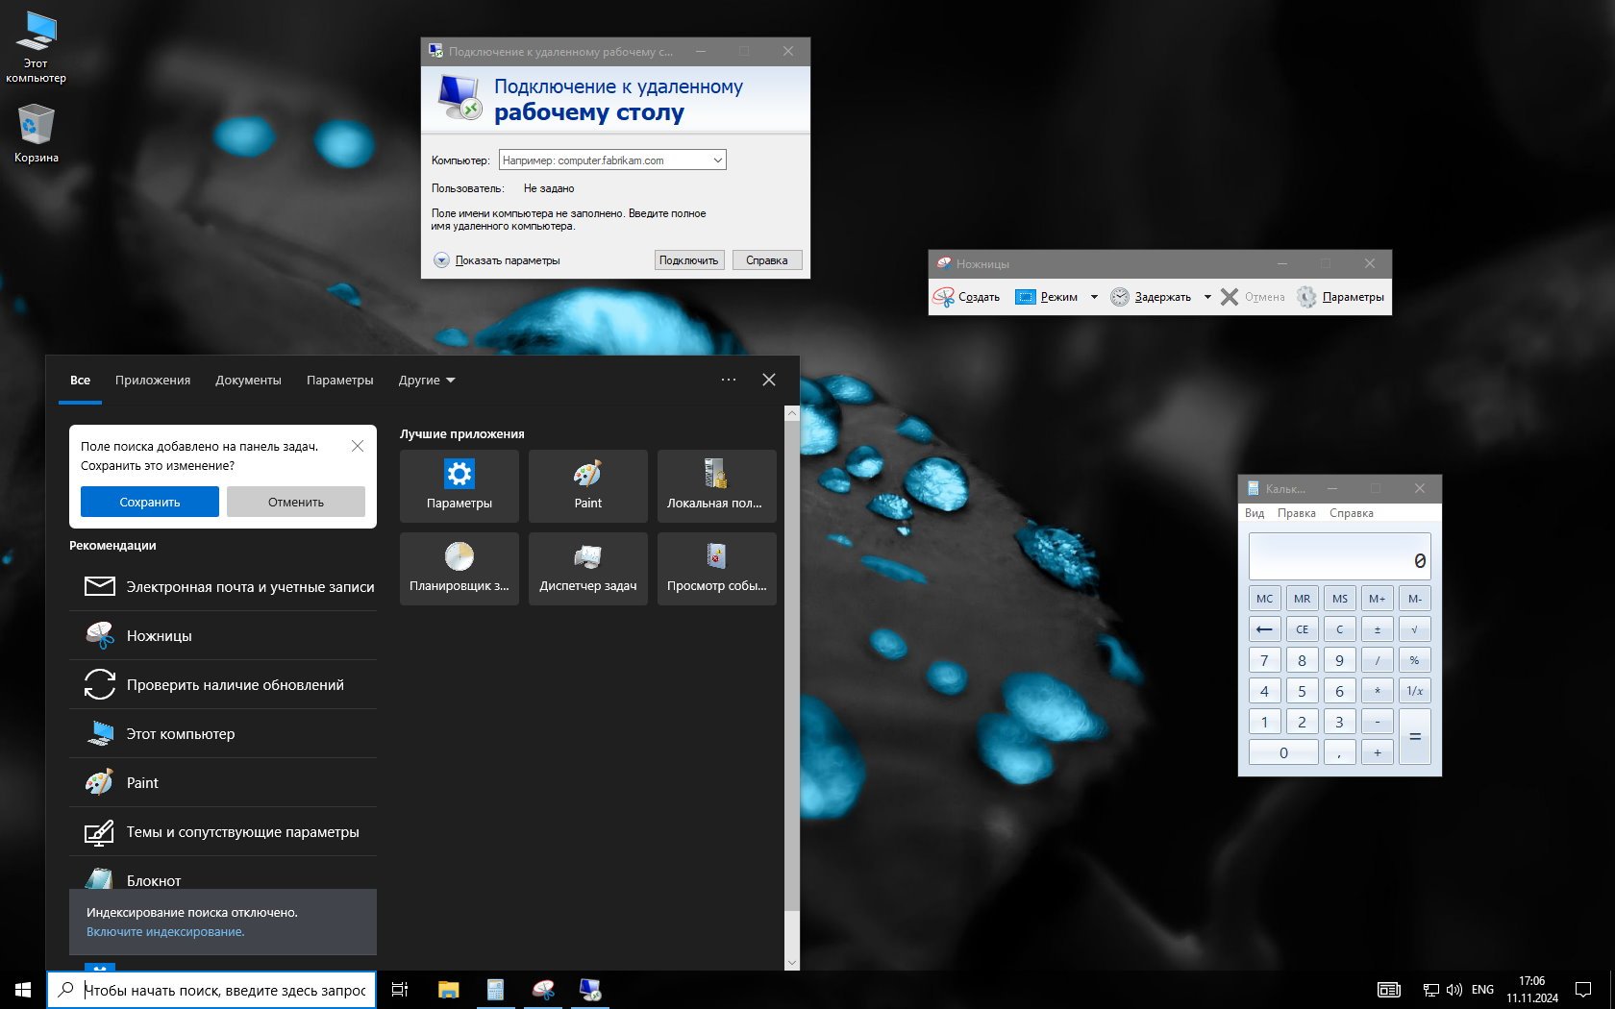1615x1009 pixels.
Task: Click the Task View taskbar icon
Action: point(400,990)
